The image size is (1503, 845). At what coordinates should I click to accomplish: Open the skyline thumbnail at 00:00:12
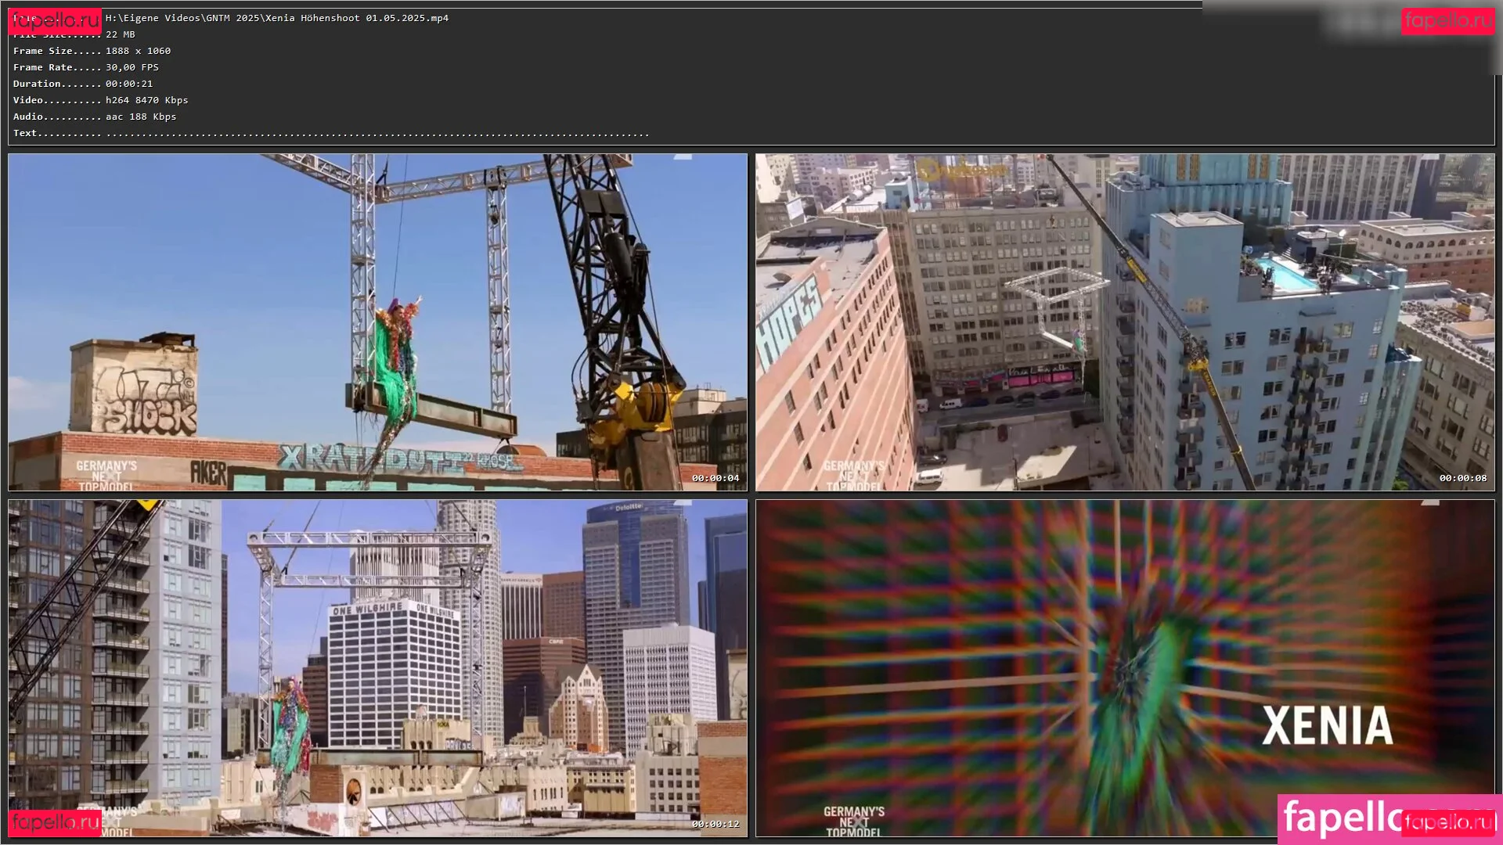[x=377, y=668]
